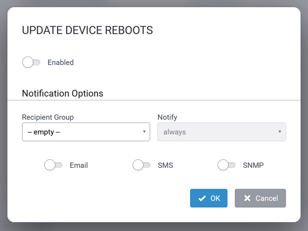Screen dimensions: 308x231
Task: Click the Update Device Reboots title
Action: (x=88, y=30)
